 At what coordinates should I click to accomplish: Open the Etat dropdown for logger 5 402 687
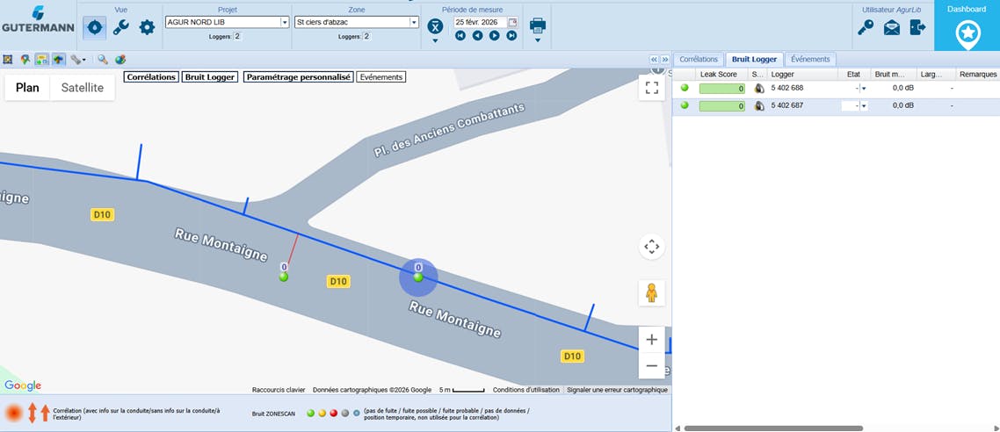[864, 105]
